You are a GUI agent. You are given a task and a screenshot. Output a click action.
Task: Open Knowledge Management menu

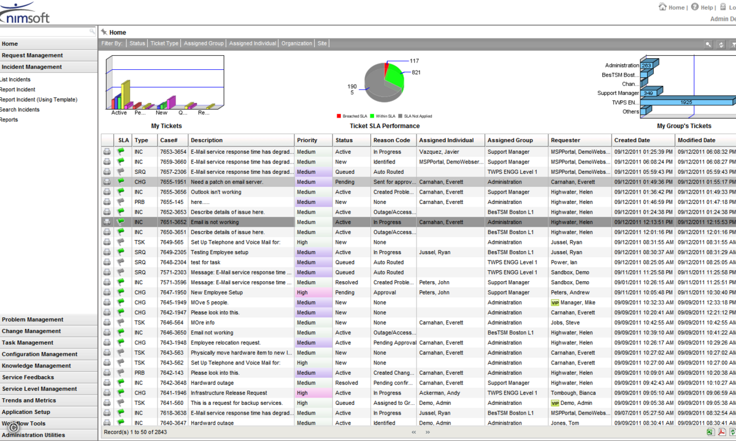(48, 366)
